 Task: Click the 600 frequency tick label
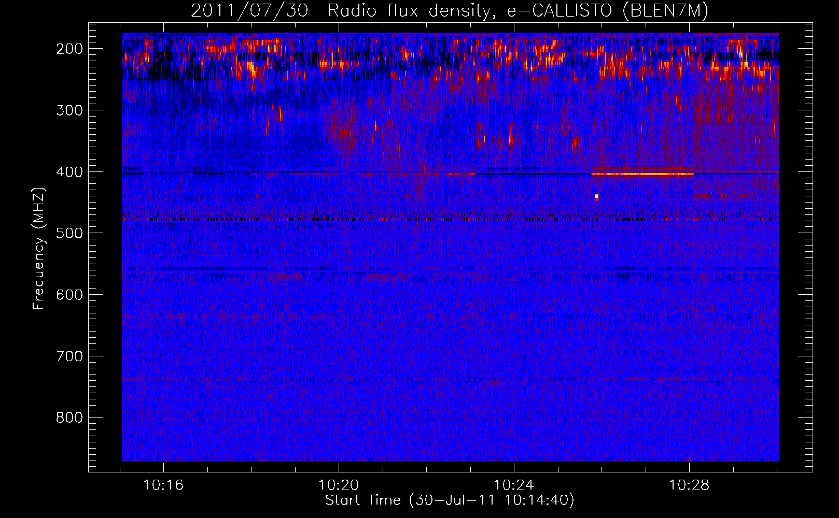pyautogui.click(x=69, y=295)
